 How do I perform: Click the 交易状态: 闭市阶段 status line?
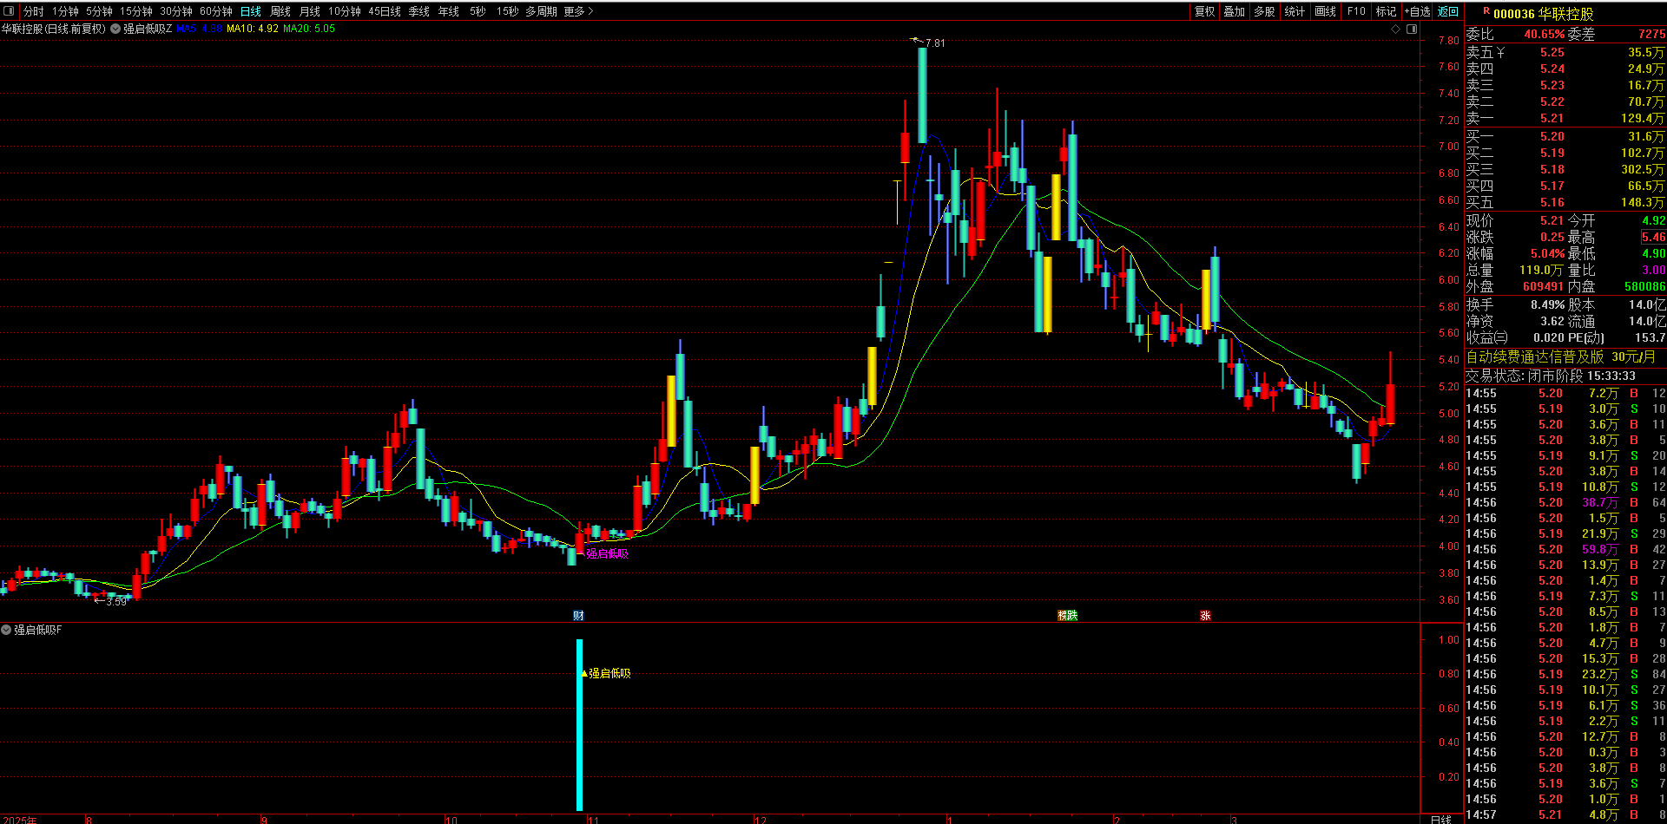(x=1551, y=376)
